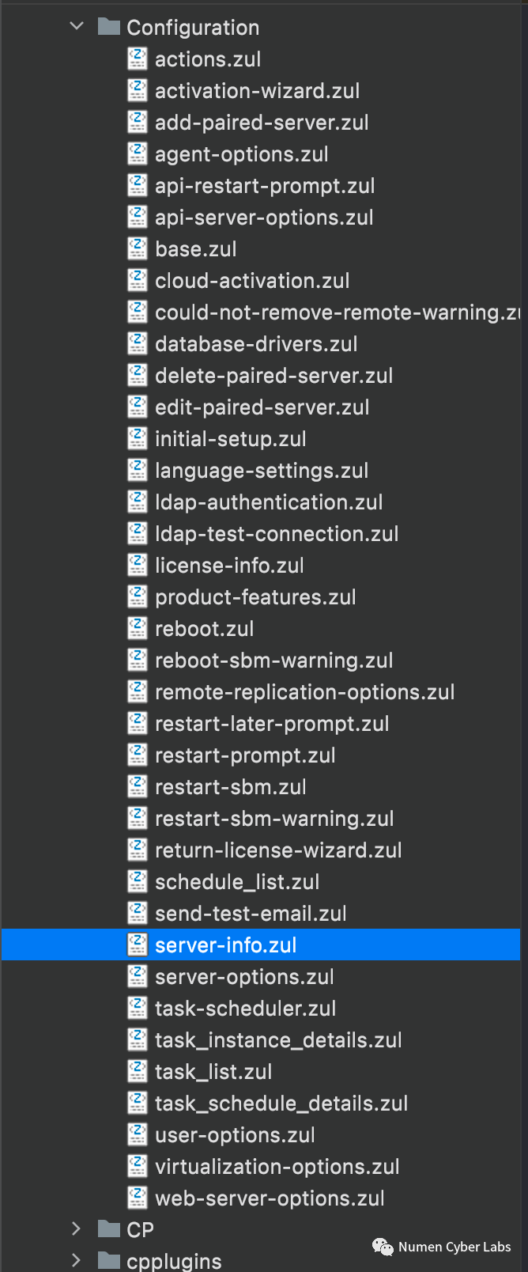Collapse the Configuration folder
The width and height of the screenshot is (528, 1272).
(76, 25)
